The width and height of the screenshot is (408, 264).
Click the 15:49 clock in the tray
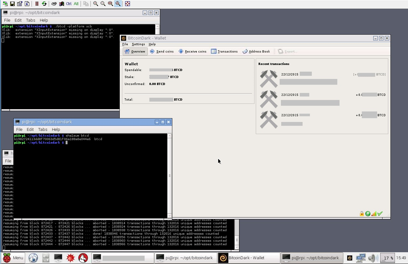click(x=401, y=258)
